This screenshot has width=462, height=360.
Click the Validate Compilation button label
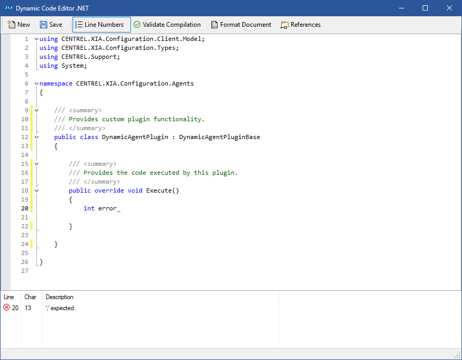coord(171,25)
